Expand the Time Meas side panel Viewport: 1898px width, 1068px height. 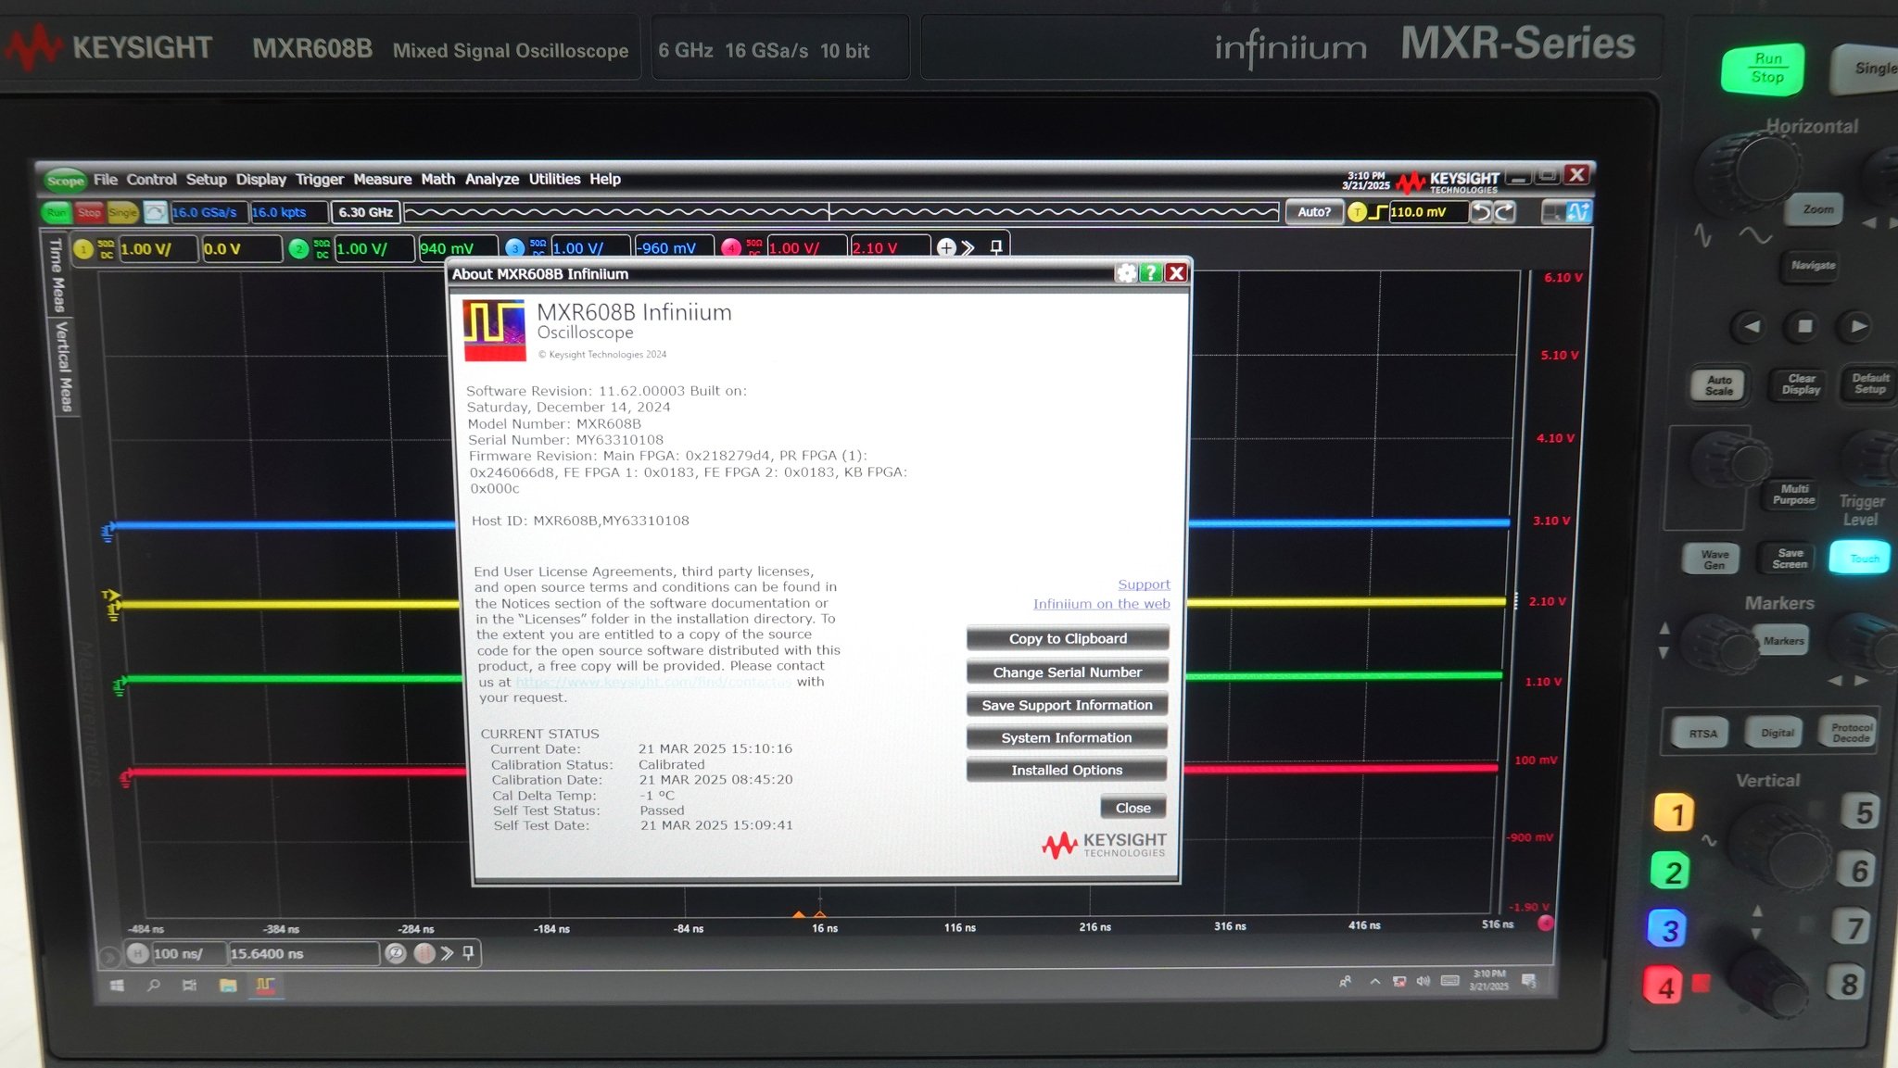(57, 274)
